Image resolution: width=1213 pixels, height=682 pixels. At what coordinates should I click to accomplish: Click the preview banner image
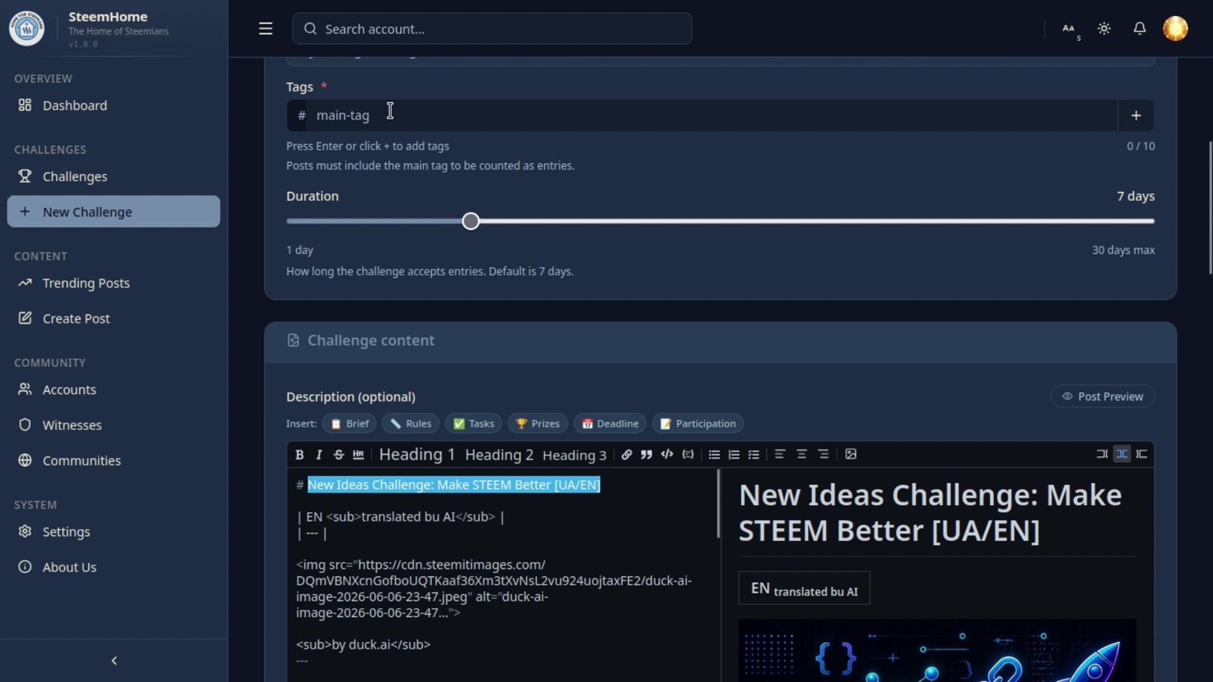[937, 650]
